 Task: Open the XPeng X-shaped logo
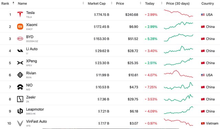(20, 63)
